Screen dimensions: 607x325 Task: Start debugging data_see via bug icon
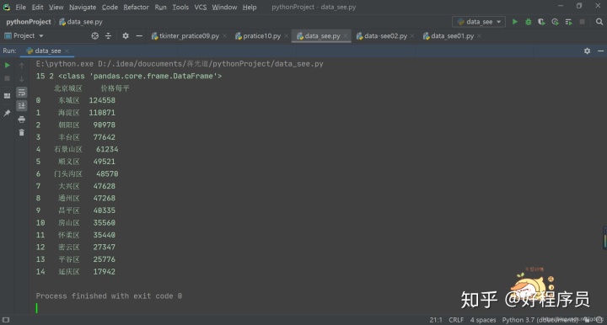[x=528, y=22]
